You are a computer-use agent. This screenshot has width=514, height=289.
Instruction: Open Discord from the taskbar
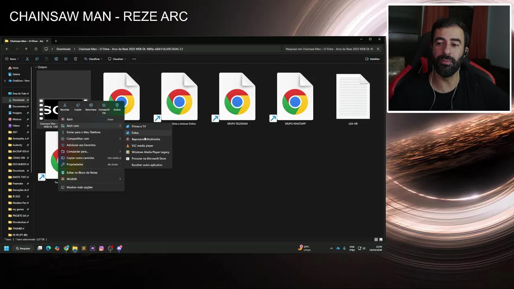click(119, 248)
